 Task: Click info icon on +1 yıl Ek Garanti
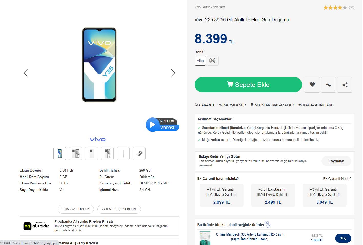point(235,195)
